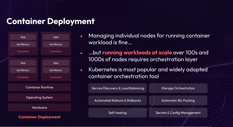Click the Kubernetes is most popular bullet text
Viewport: 233px width, 127px height.
tap(148, 73)
